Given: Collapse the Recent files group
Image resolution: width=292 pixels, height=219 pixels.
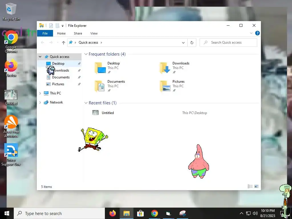Looking at the screenshot, I should click(86, 103).
